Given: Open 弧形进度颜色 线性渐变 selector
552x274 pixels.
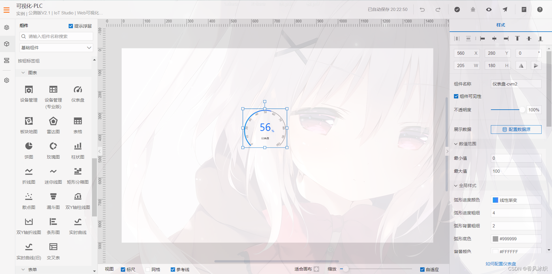Looking at the screenshot, I should click(516, 200).
